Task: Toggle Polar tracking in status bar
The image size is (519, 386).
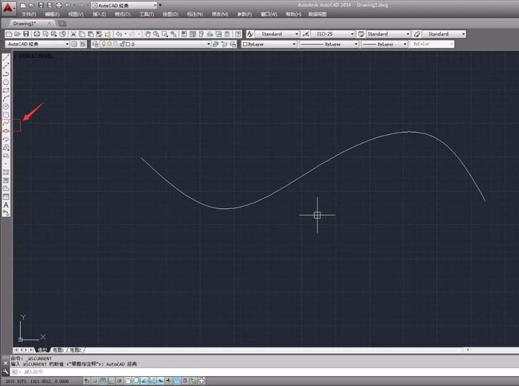Action: 119,381
